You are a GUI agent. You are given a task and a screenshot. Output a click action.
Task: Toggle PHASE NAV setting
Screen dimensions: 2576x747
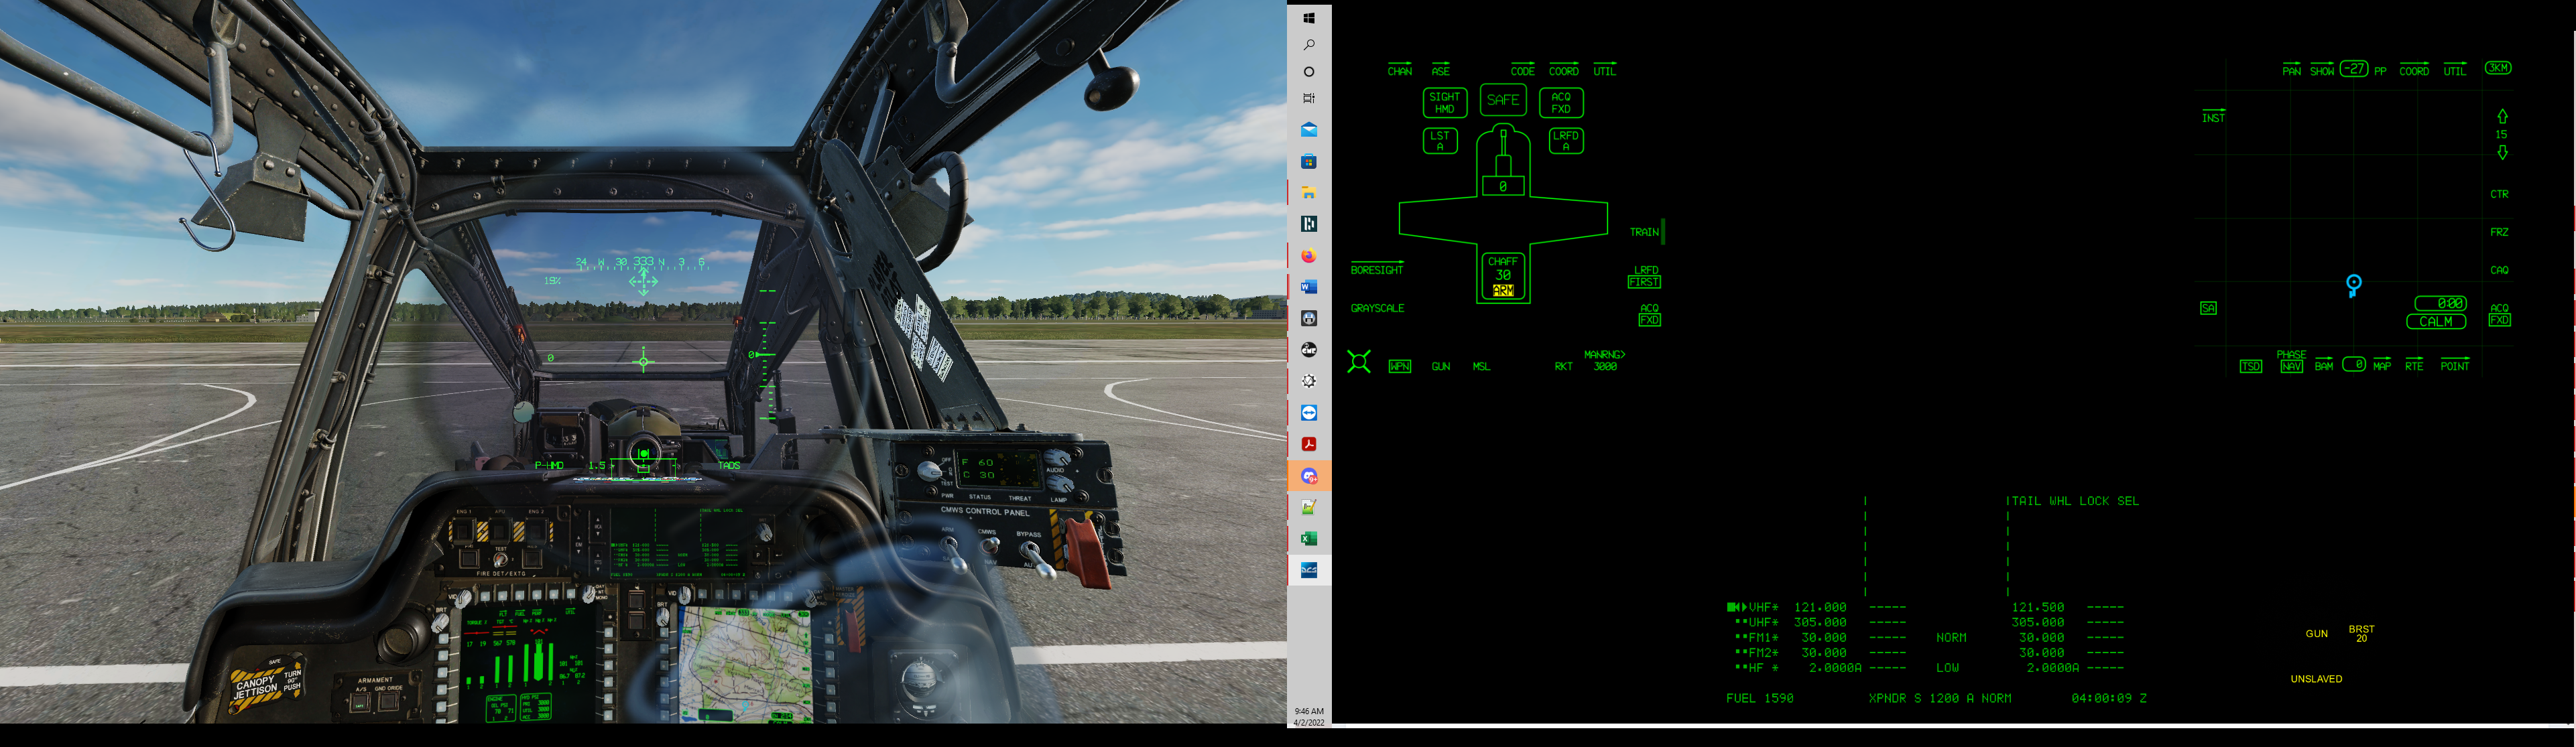pos(2291,361)
